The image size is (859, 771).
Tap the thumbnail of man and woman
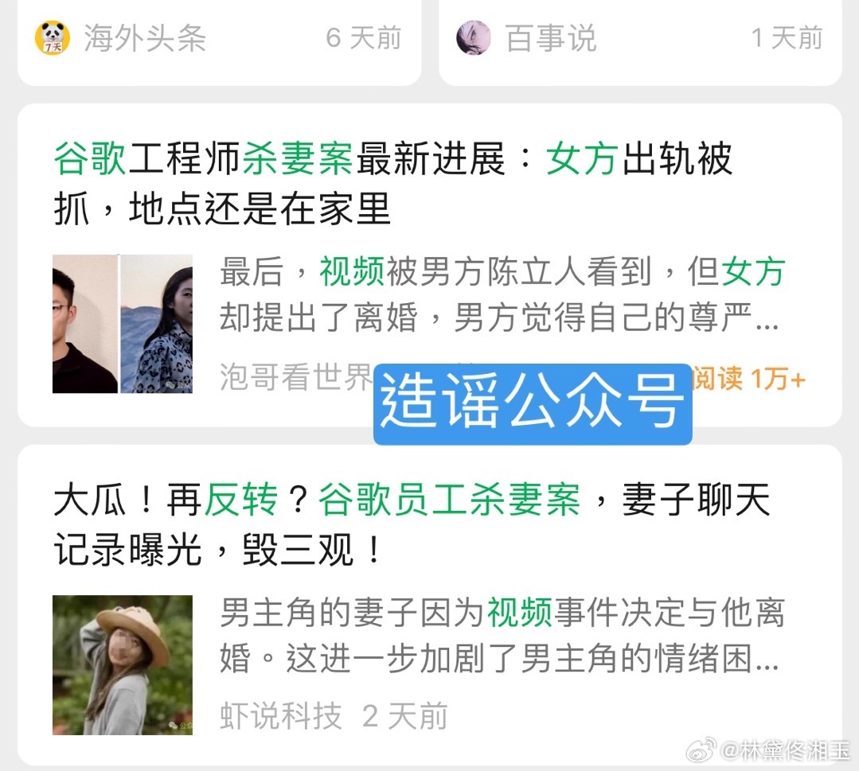[x=123, y=324]
